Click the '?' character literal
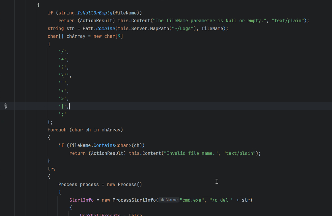 pyautogui.click(x=62, y=68)
